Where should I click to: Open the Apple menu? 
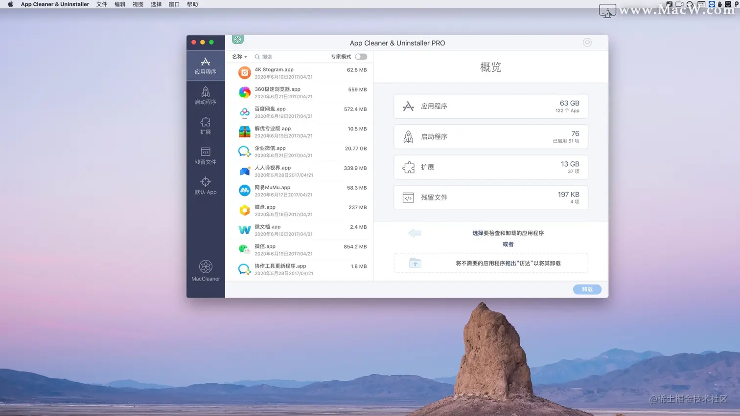point(10,4)
